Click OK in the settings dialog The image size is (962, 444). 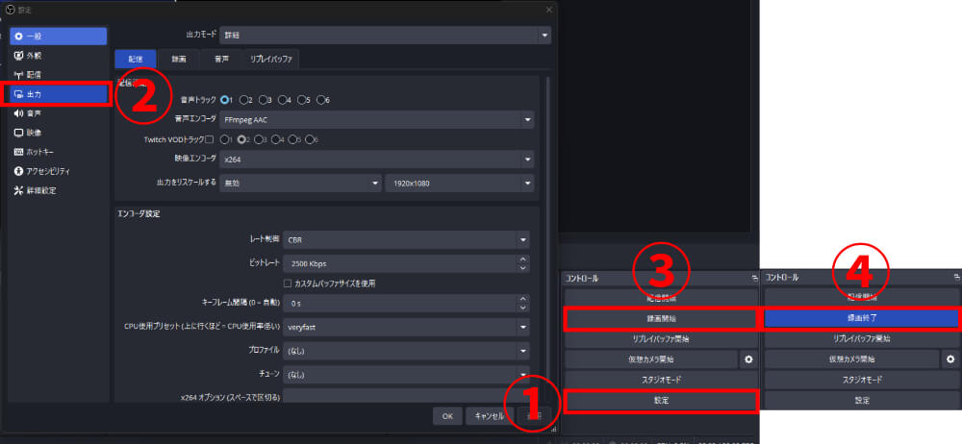coord(447,416)
